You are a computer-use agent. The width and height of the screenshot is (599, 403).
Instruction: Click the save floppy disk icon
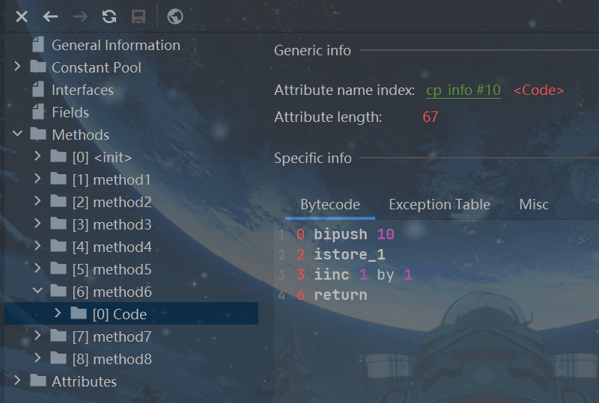coord(139,16)
